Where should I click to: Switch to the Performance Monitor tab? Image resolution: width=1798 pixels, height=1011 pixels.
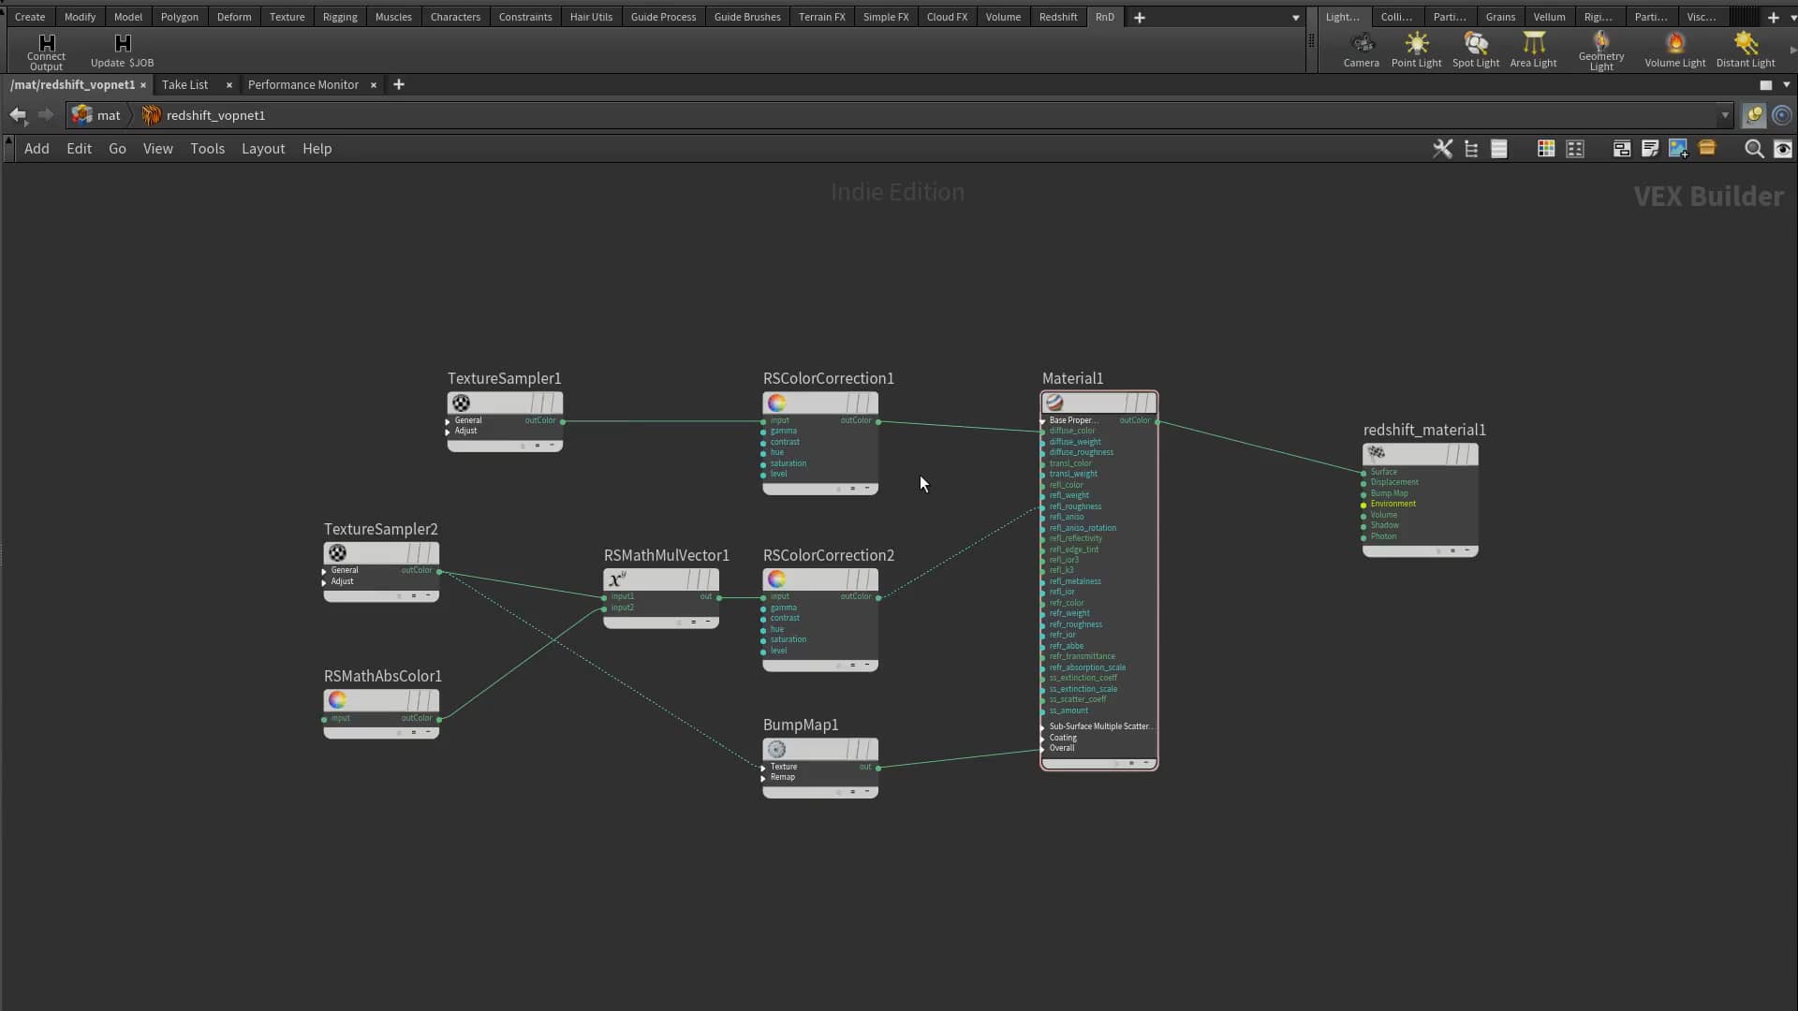click(x=302, y=84)
